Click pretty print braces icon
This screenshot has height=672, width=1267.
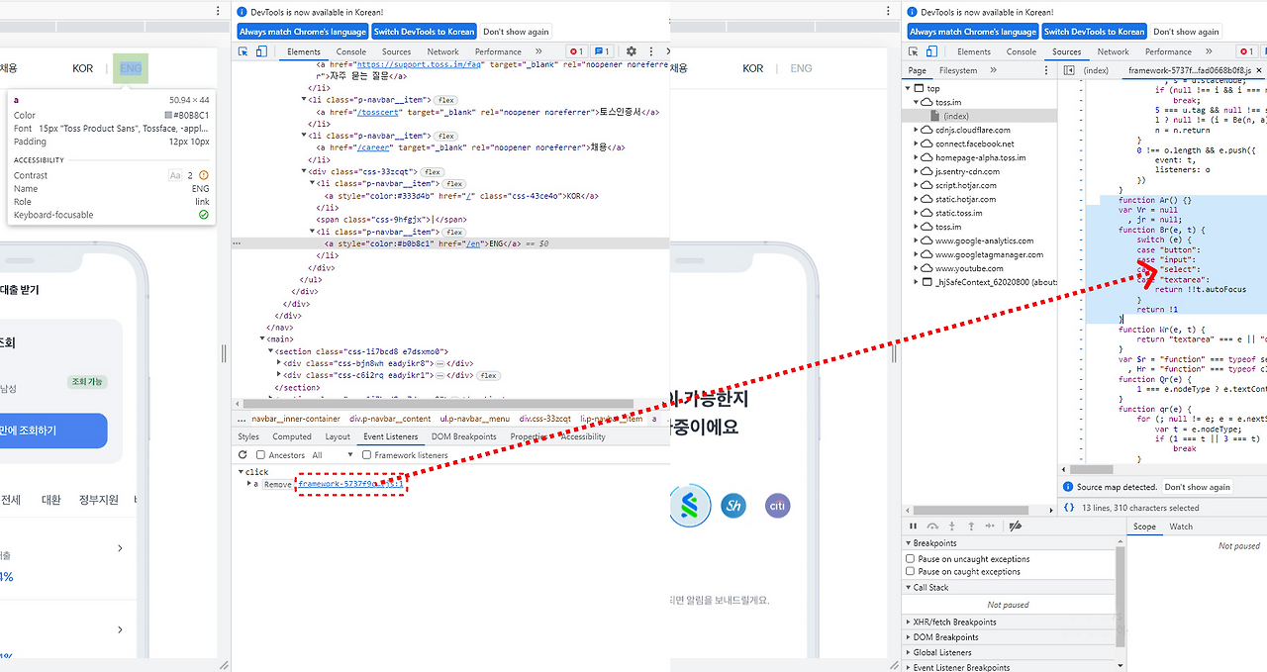[1069, 507]
